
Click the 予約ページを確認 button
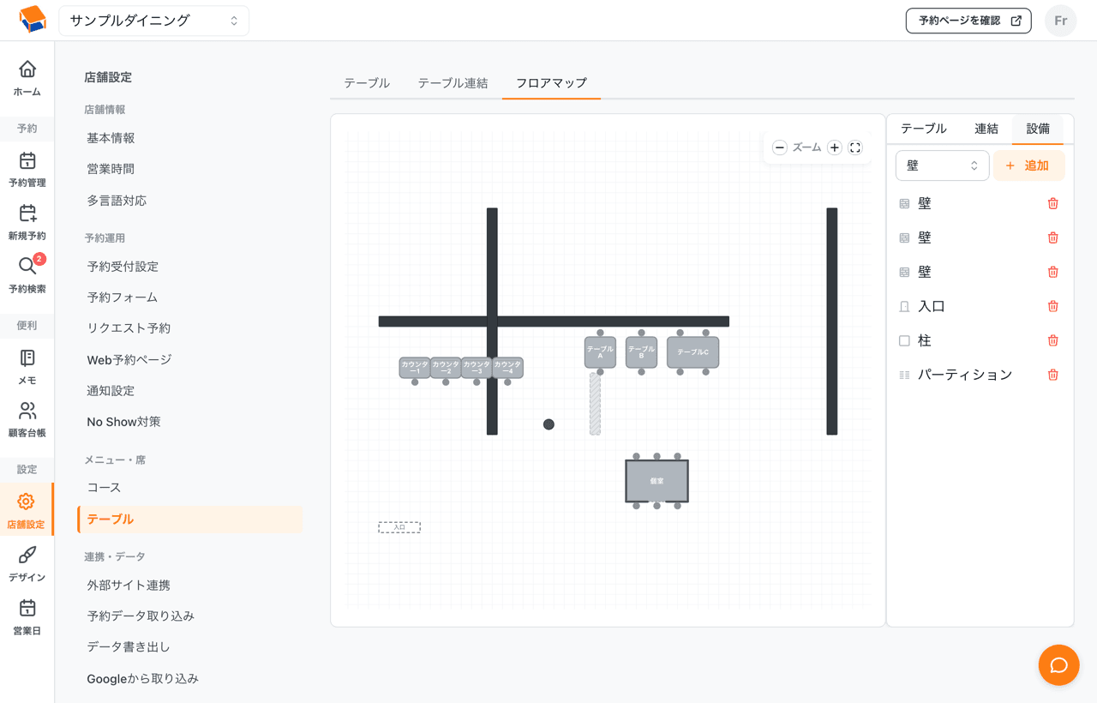pos(968,21)
